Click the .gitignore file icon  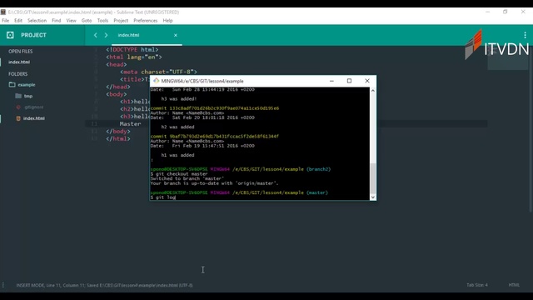[x=18, y=107]
